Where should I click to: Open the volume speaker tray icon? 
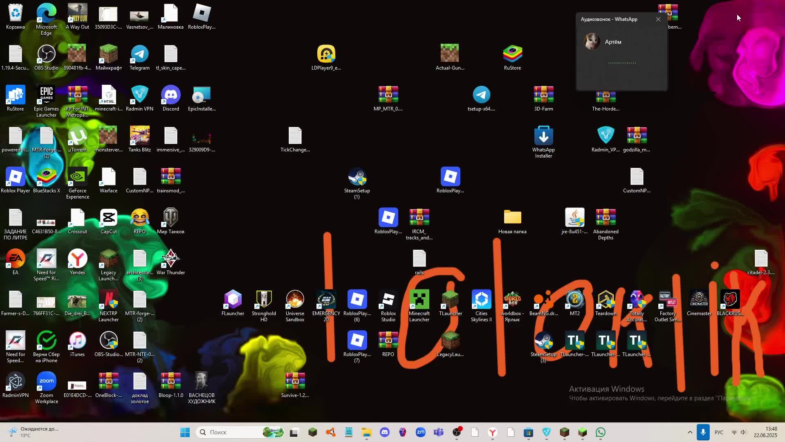click(x=743, y=432)
